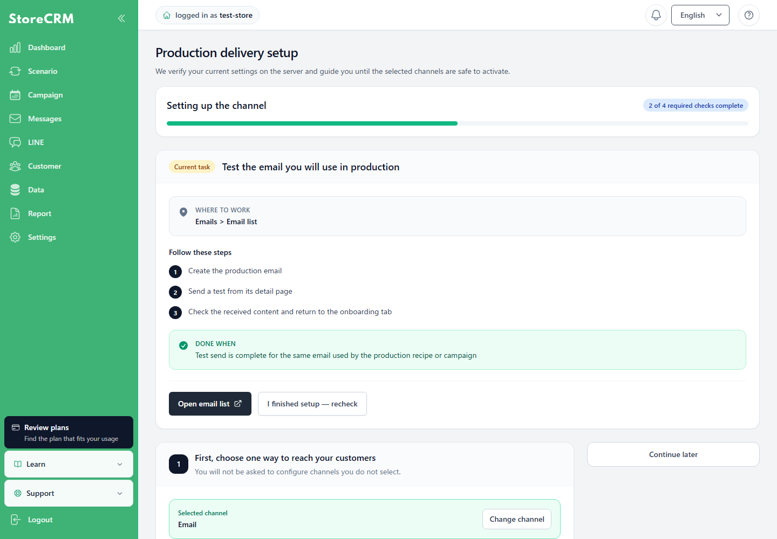This screenshot has height=539, width=777.
Task: Click the home icon beside logged in as test-store
Action: tap(167, 15)
